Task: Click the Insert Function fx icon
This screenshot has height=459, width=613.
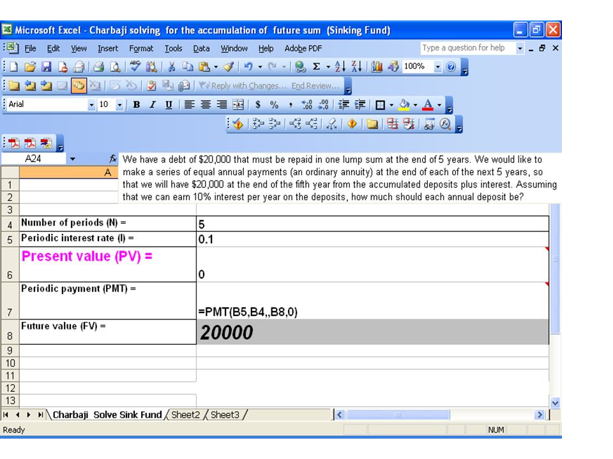Action: point(113,159)
